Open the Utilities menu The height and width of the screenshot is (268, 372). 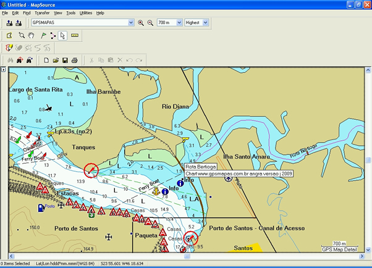coord(86,12)
